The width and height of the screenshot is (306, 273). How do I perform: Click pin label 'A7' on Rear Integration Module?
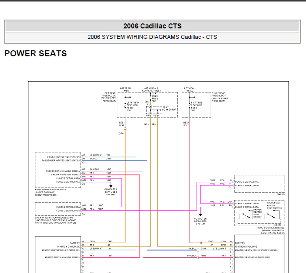coord(84,155)
